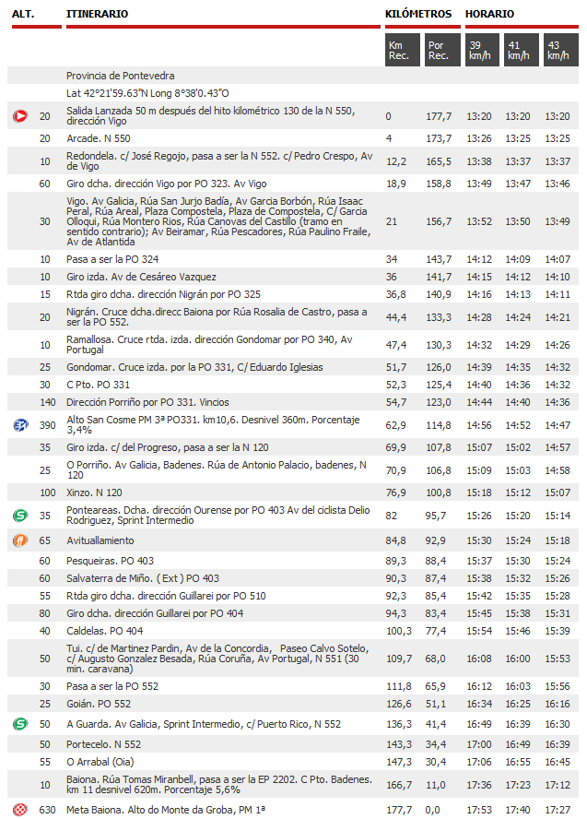Select the Por Rec. column header
587x819 pixels.
click(x=442, y=50)
